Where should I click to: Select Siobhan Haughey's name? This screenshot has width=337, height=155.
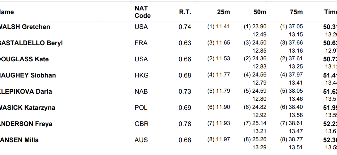point(28,75)
